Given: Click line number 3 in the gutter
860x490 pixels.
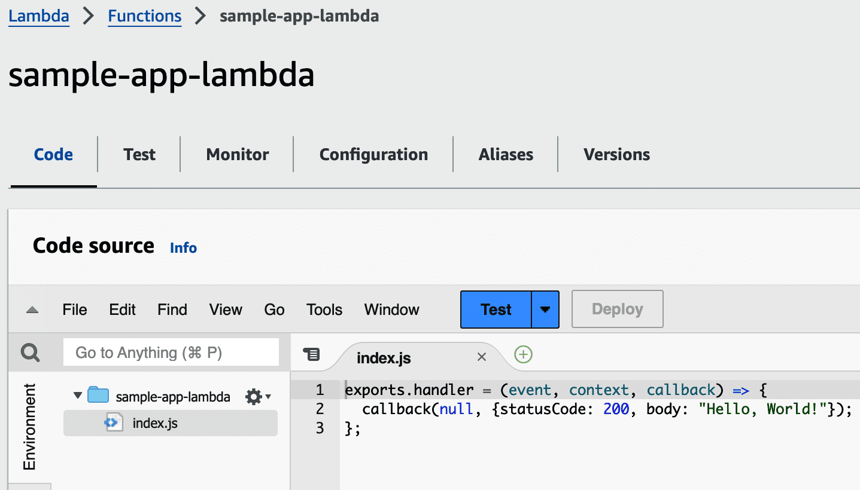Looking at the screenshot, I should click(320, 427).
